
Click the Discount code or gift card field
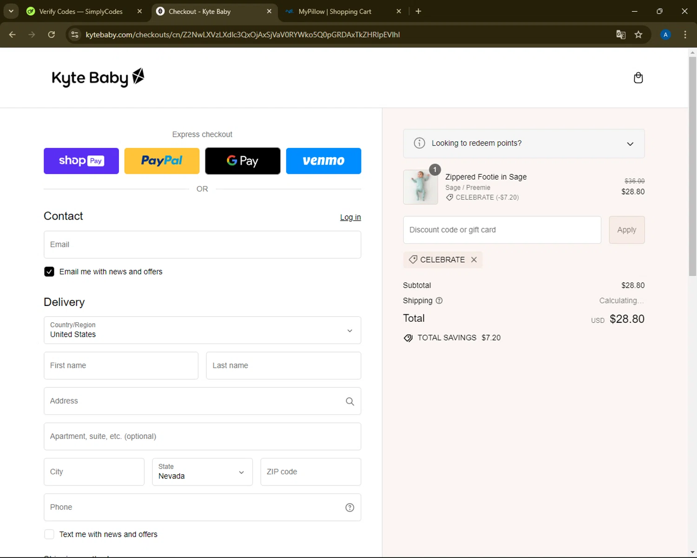point(502,230)
